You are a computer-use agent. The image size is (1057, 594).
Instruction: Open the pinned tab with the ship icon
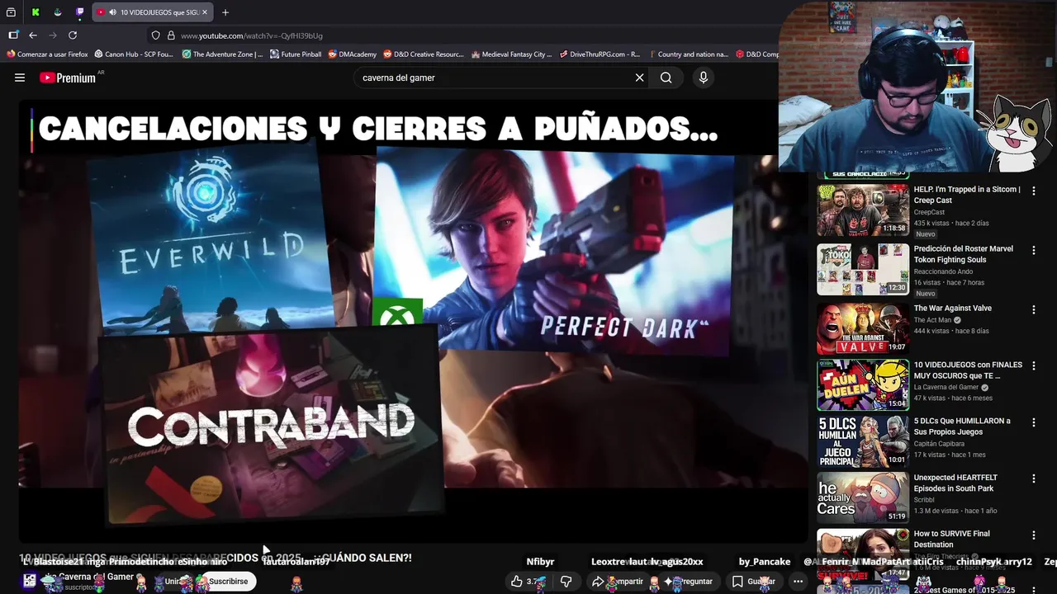[x=57, y=12]
